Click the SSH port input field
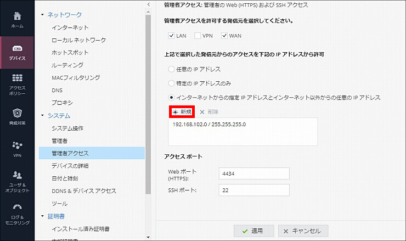 (254, 190)
